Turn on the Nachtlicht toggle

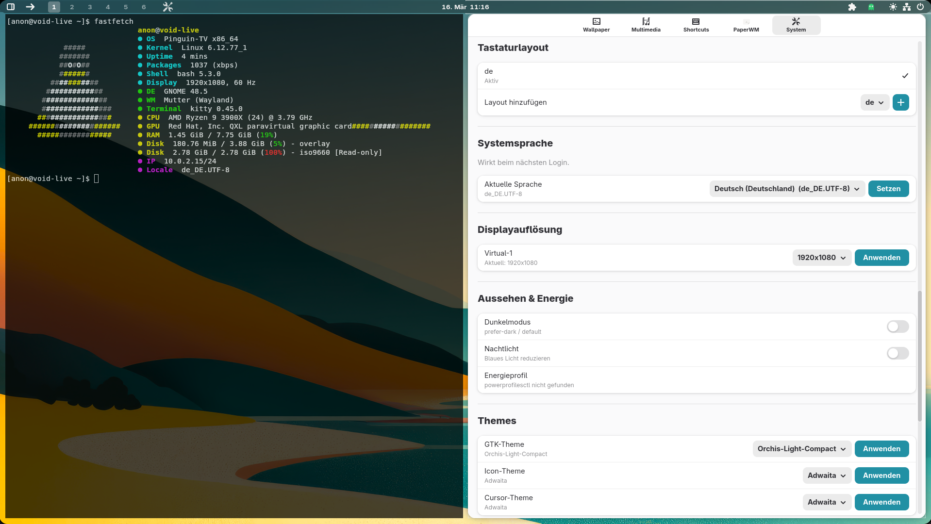[x=898, y=353]
